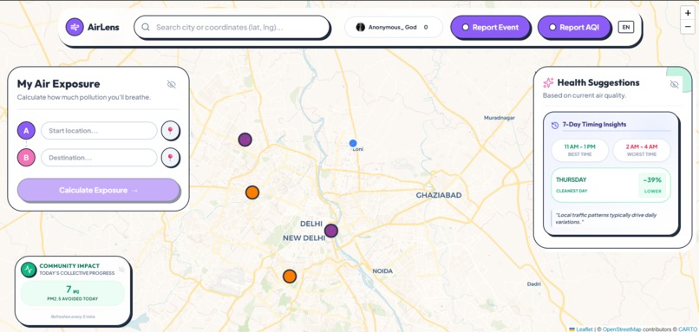
Task: Open the EN language selector
Action: [626, 27]
